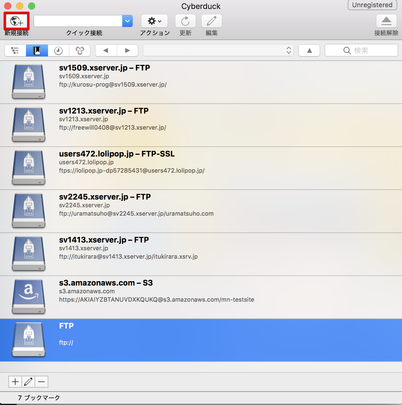Click the sv1213.xserver.jp hostname subtitle
The image size is (402, 405).
click(84, 119)
